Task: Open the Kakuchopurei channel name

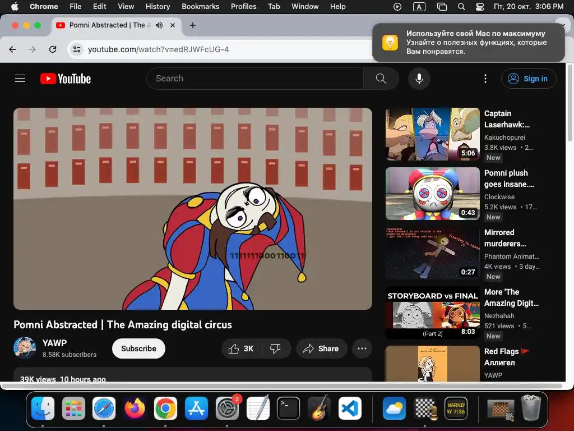Action: tap(504, 137)
